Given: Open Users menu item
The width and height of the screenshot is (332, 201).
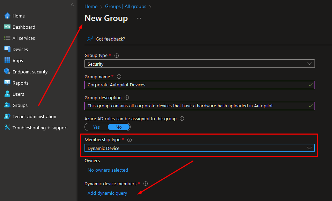Looking at the screenshot, I should (18, 94).
